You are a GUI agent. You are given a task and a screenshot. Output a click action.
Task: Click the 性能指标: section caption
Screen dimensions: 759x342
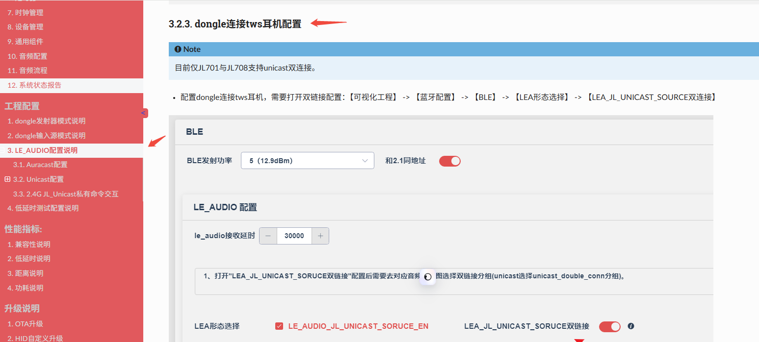24,229
